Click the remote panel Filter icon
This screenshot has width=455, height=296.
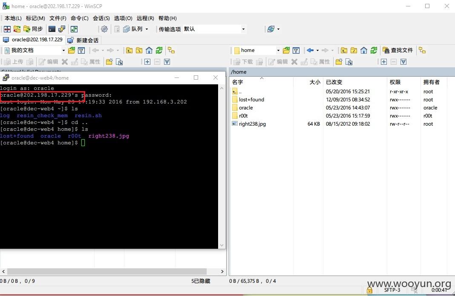tap(296, 51)
